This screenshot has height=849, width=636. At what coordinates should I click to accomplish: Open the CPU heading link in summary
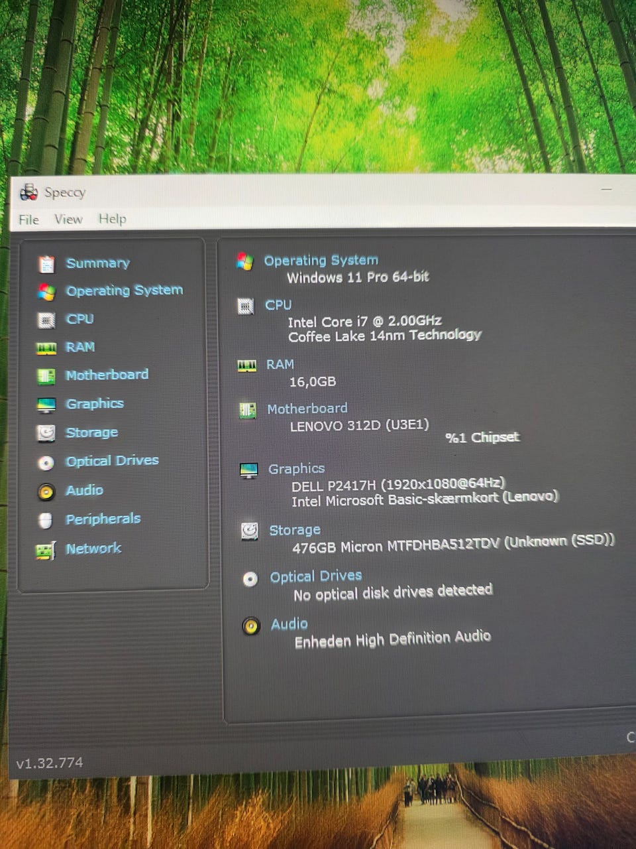278,305
